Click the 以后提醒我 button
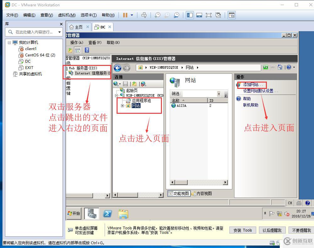The width and height of the screenshot is (314, 248). point(272,230)
